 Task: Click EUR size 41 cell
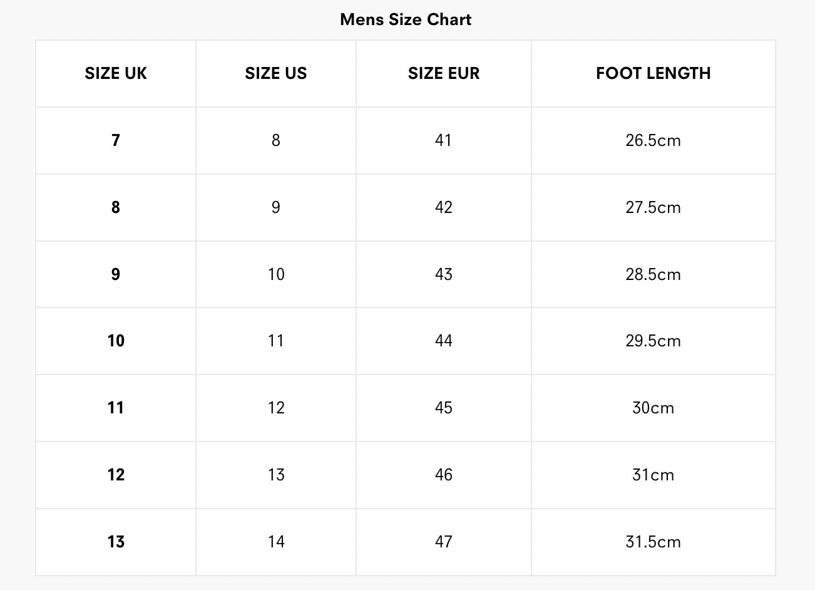(x=444, y=140)
